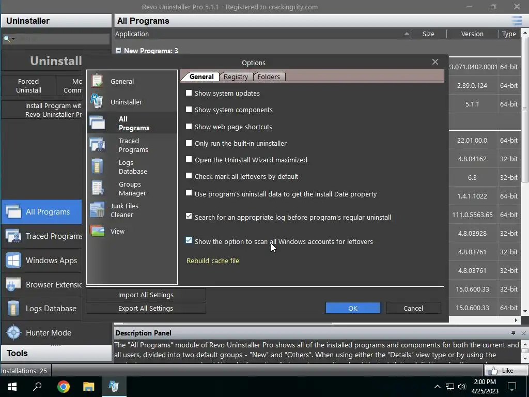This screenshot has height=397, width=529.
Task: Enable Show web page shortcuts checkbox
Action: [189, 126]
